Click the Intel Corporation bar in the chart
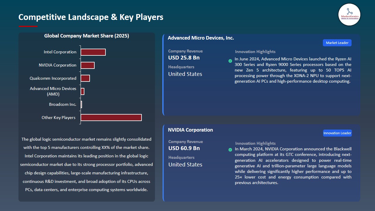This screenshot has width=375, height=211. point(93,52)
